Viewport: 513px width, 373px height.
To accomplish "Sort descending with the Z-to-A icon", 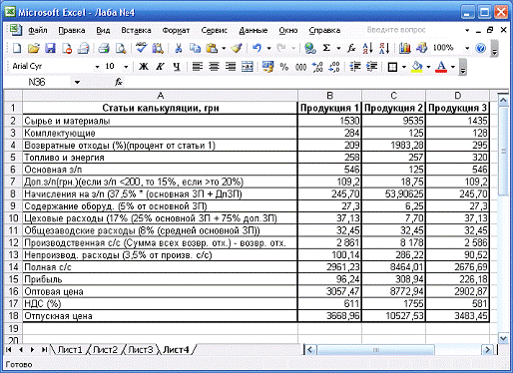I will tap(384, 48).
